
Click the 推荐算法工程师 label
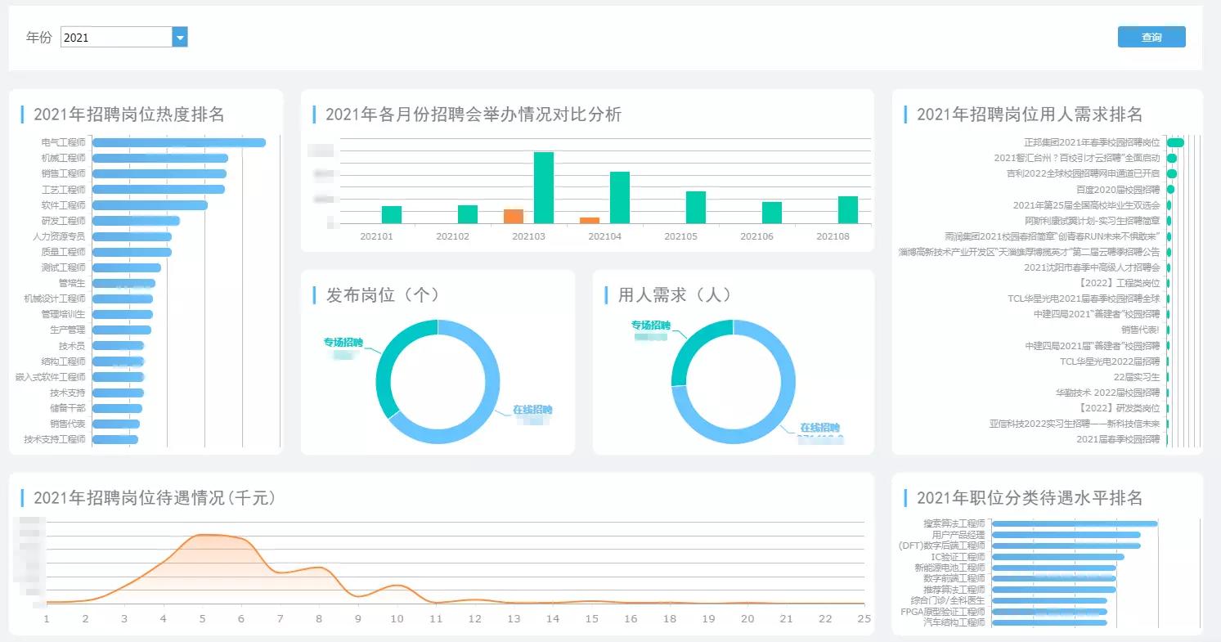click(954, 590)
